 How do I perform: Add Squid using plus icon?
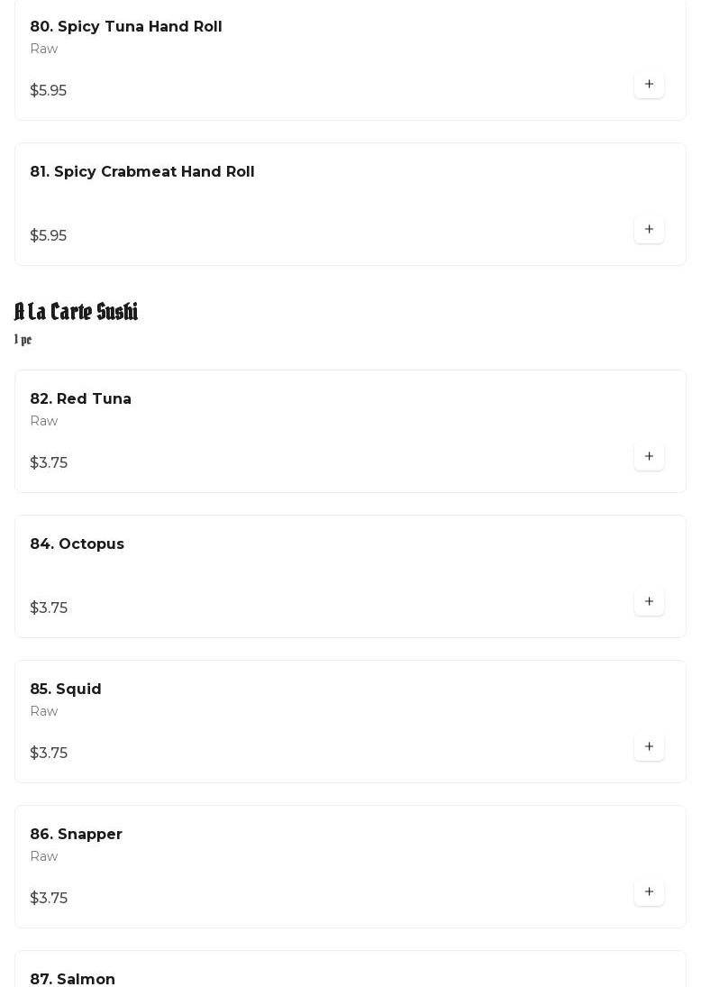click(649, 746)
